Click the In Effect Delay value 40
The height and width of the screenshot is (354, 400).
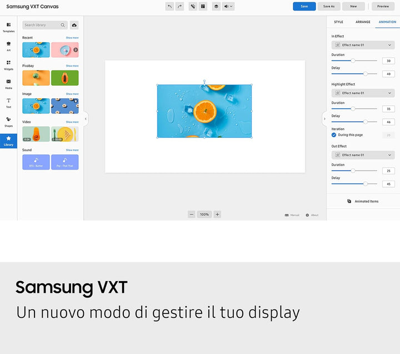(388, 74)
